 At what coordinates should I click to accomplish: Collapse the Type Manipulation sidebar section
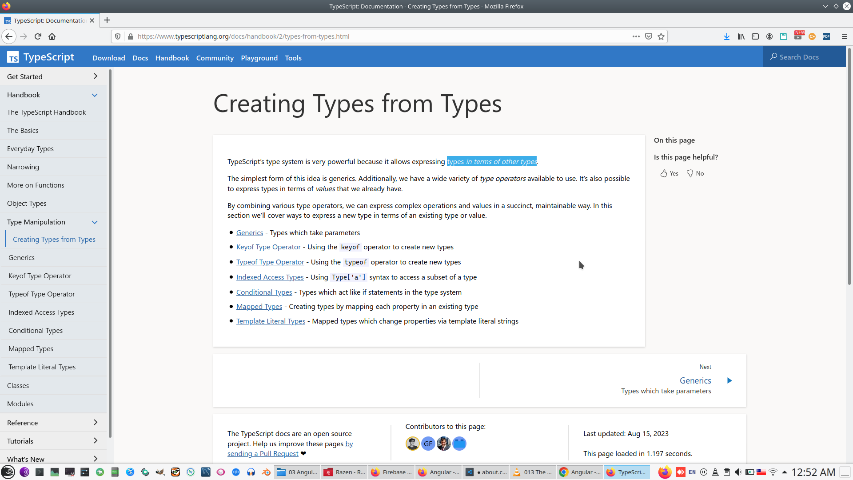[x=95, y=222]
